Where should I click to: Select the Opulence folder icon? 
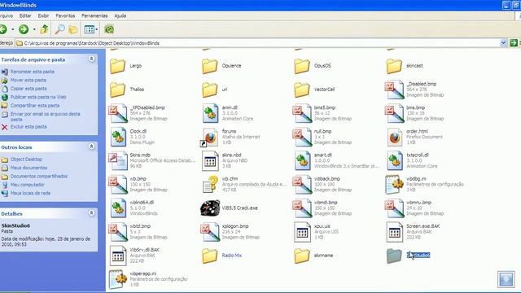210,66
